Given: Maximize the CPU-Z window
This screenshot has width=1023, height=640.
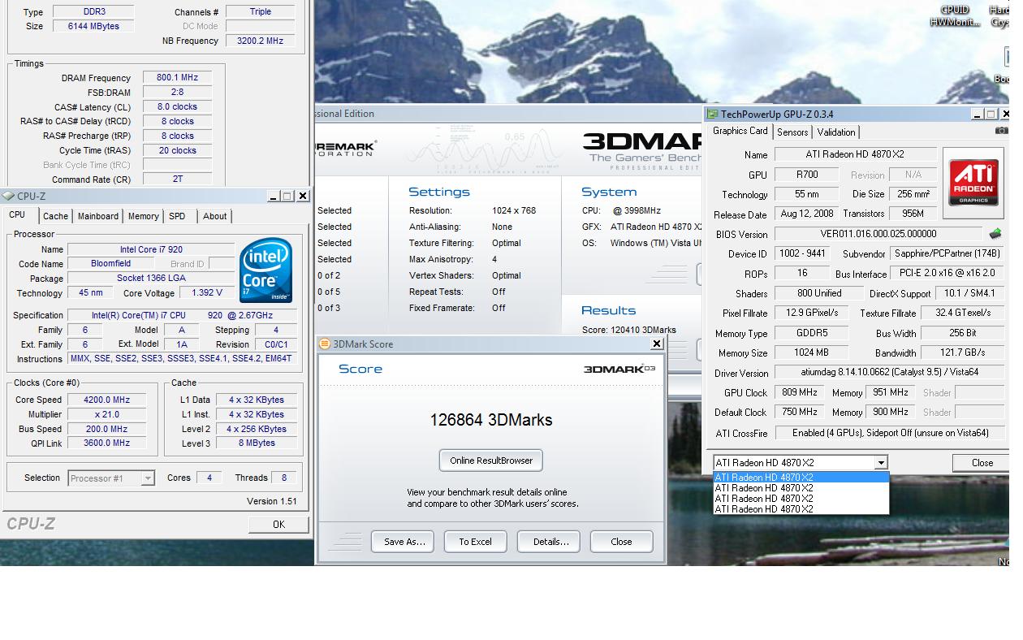Looking at the screenshot, I should coord(287,196).
